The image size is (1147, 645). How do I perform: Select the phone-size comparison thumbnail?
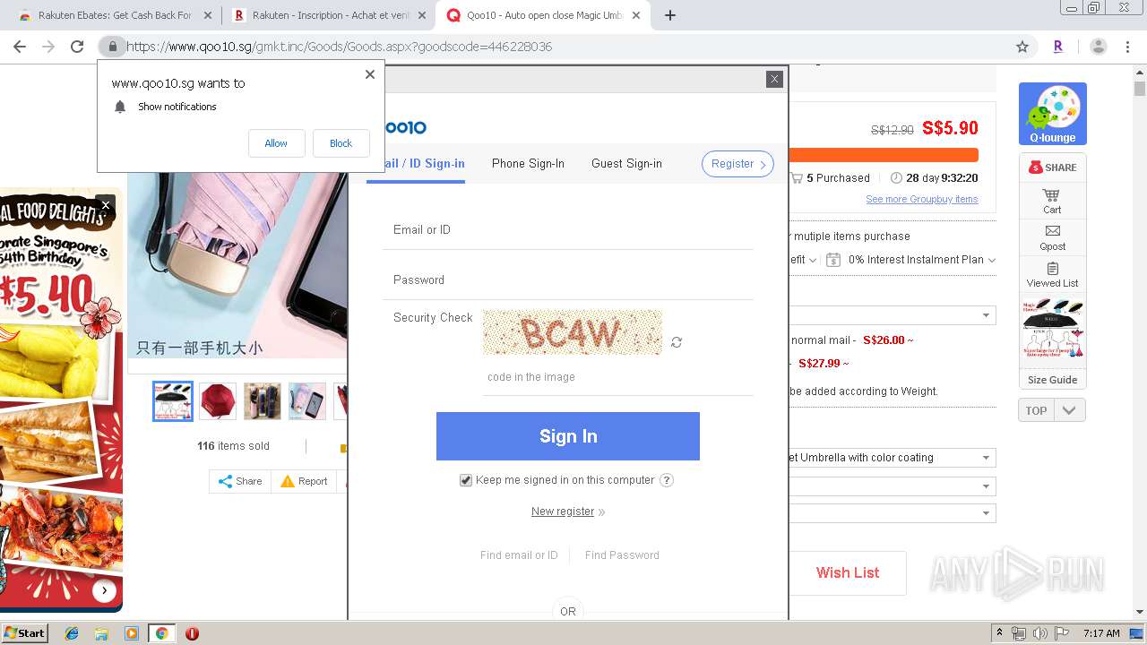307,401
